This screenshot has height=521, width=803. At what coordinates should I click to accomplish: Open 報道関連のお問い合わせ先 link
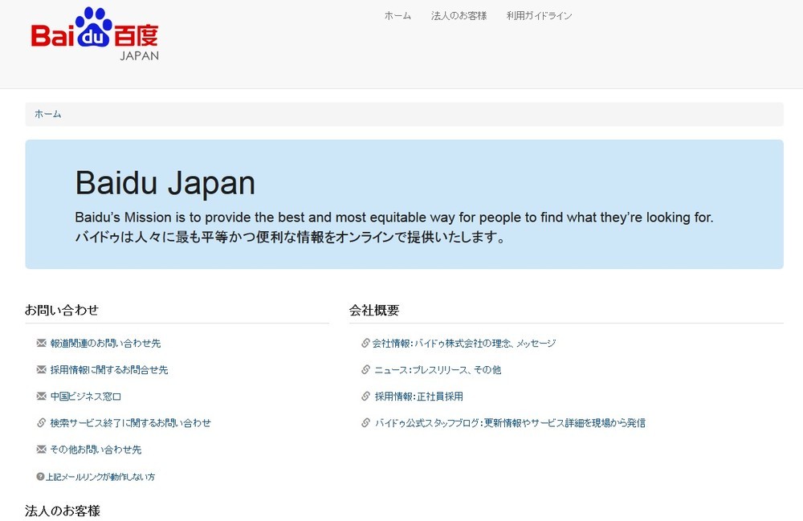(105, 343)
